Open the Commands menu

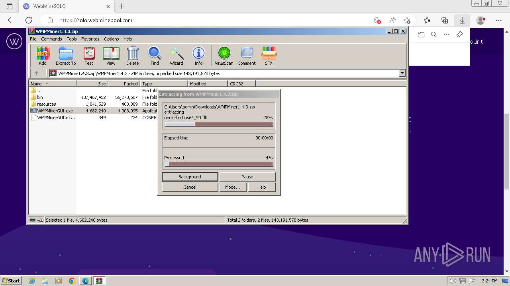51,39
